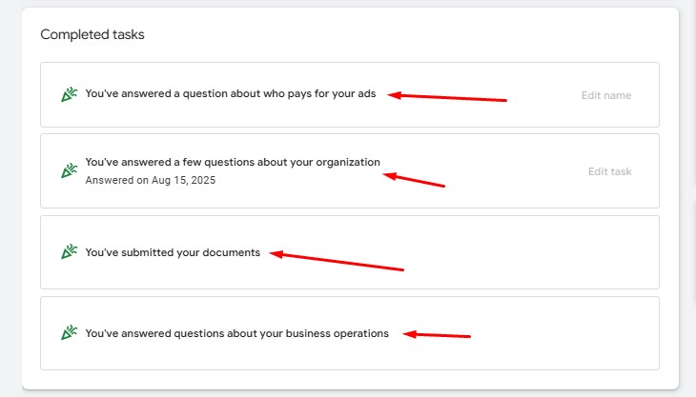Click the celebration icon for business operations task

(x=70, y=333)
